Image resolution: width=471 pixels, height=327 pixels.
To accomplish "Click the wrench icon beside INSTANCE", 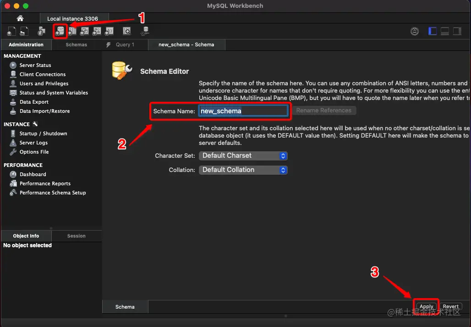I will pyautogui.click(x=35, y=124).
